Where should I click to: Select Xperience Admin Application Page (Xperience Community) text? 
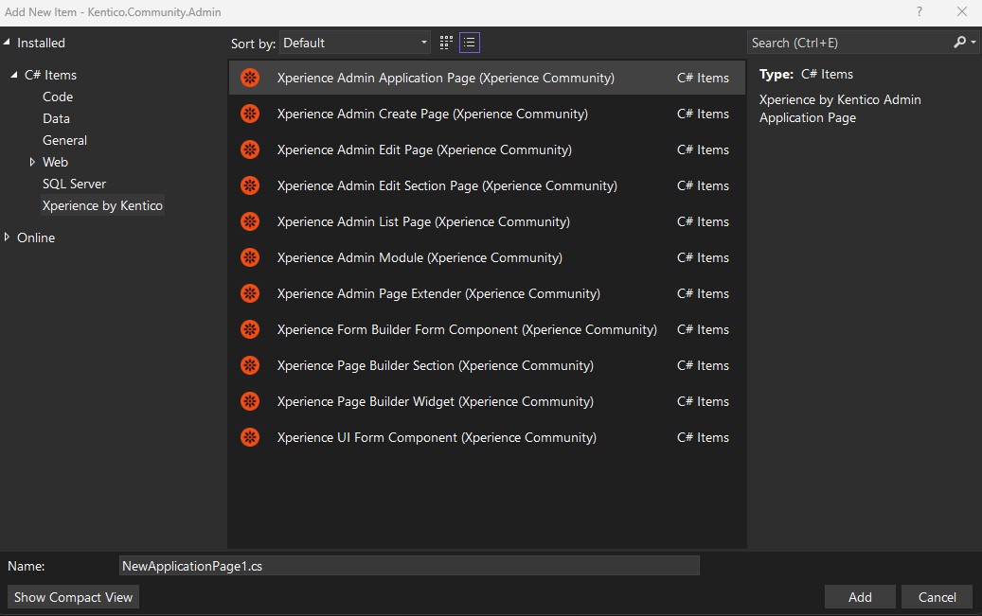point(446,78)
